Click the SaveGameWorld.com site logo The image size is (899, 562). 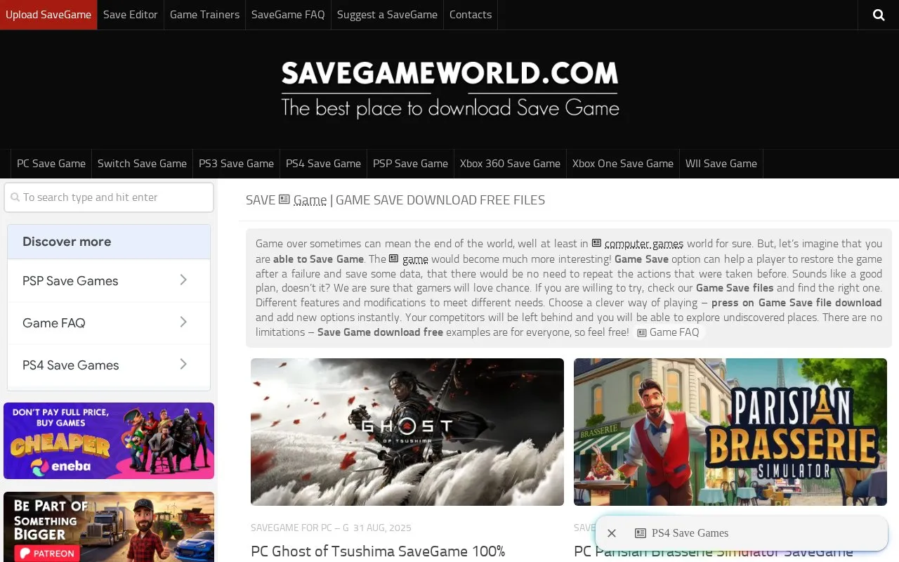pyautogui.click(x=449, y=89)
